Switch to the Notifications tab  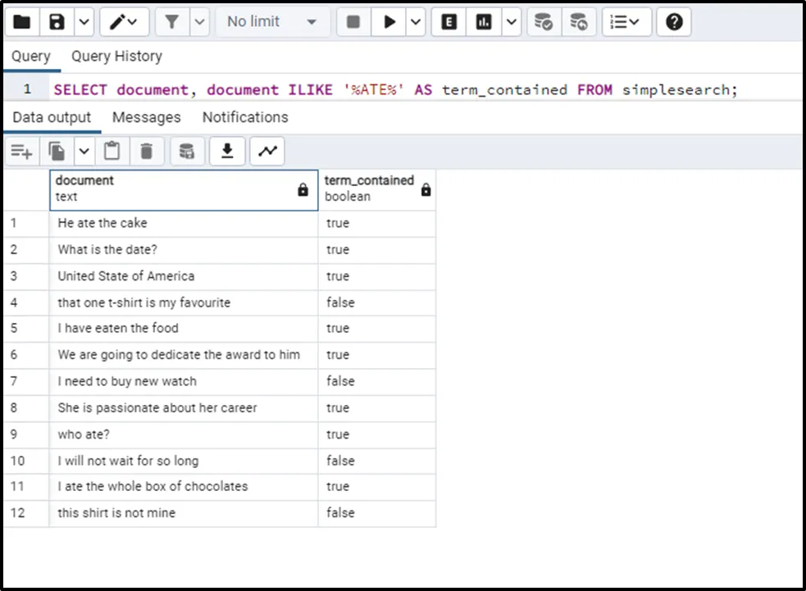pyautogui.click(x=245, y=117)
